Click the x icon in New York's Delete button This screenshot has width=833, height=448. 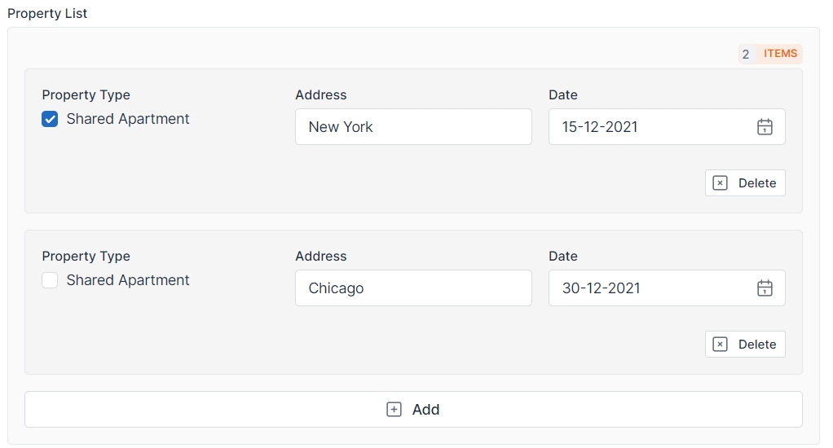(x=720, y=183)
